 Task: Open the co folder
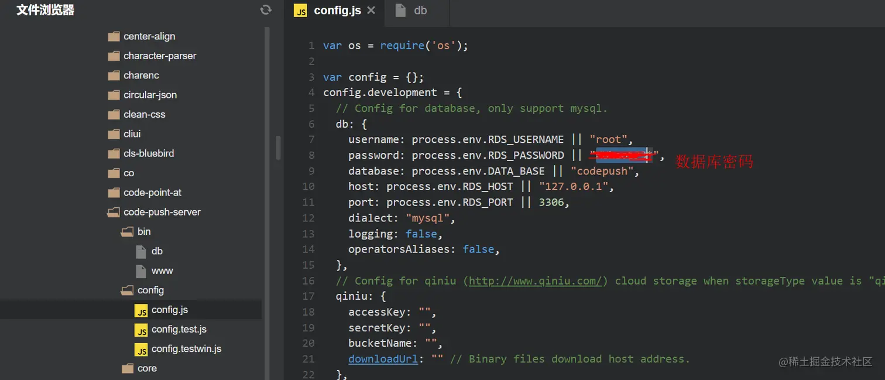[x=129, y=173]
